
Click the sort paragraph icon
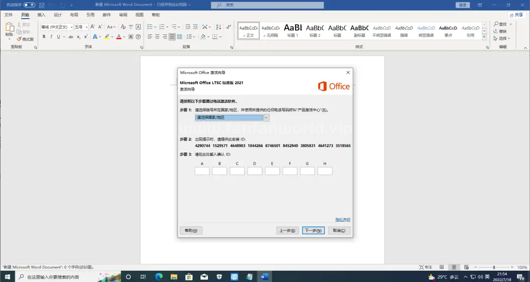219,27
